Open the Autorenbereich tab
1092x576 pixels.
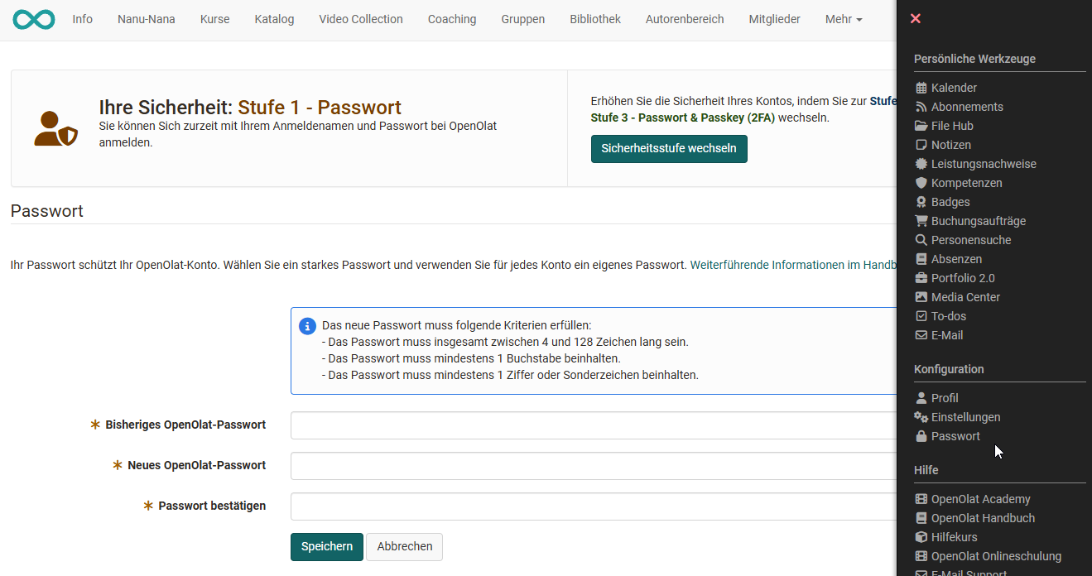(x=684, y=19)
